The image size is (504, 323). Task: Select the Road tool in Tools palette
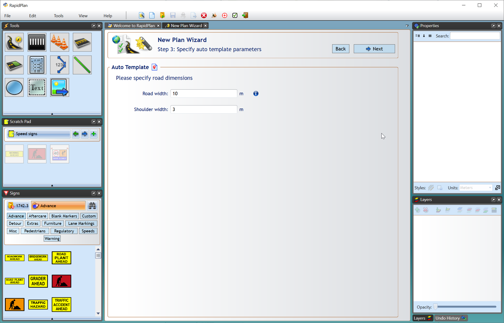(x=14, y=42)
